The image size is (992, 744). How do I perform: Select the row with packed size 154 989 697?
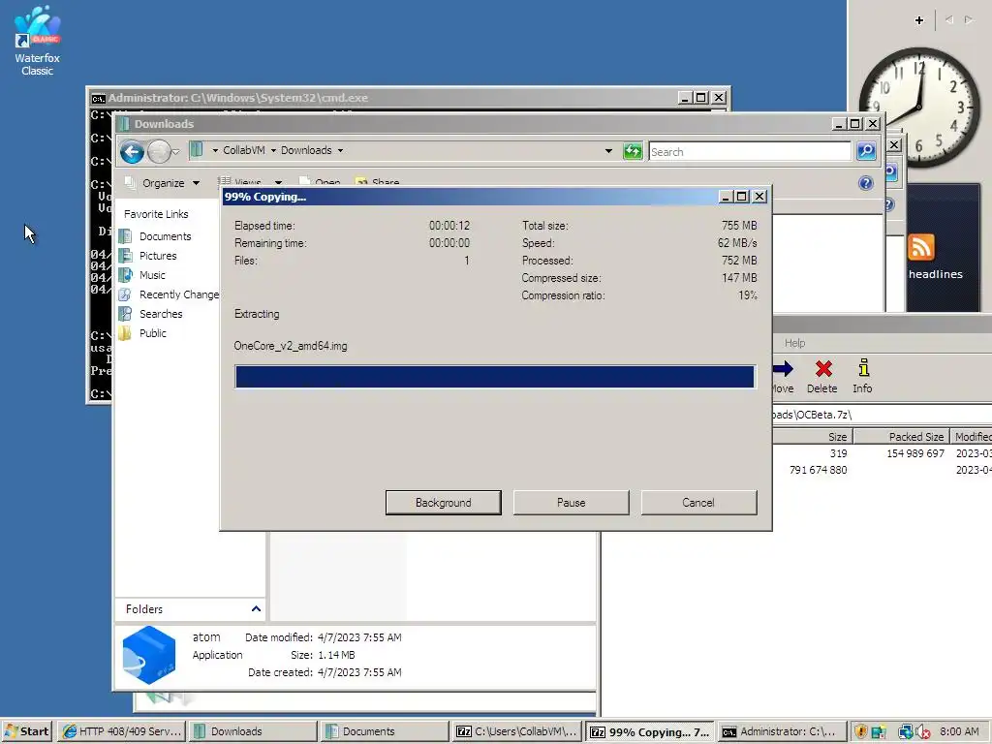tap(882, 453)
